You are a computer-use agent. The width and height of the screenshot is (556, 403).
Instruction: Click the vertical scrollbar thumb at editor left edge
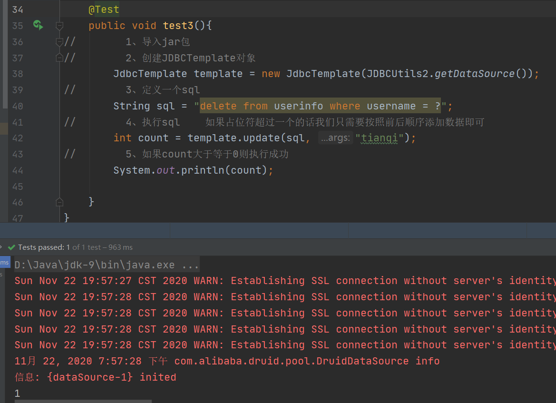(5, 54)
